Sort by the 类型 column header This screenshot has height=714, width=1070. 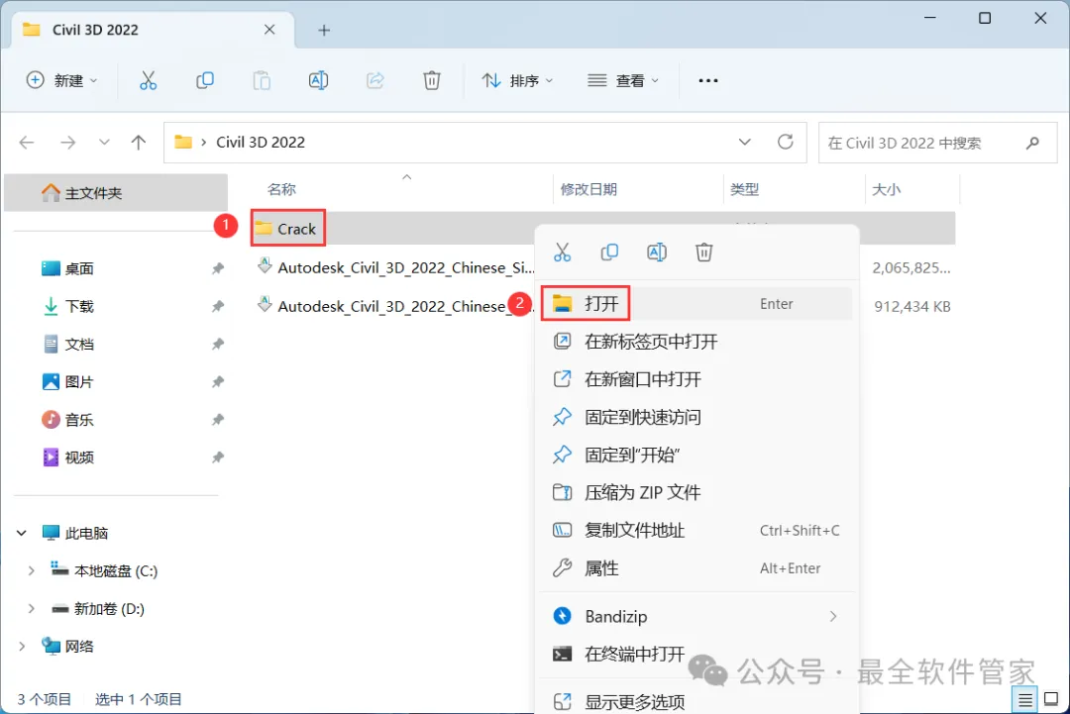pyautogui.click(x=744, y=189)
